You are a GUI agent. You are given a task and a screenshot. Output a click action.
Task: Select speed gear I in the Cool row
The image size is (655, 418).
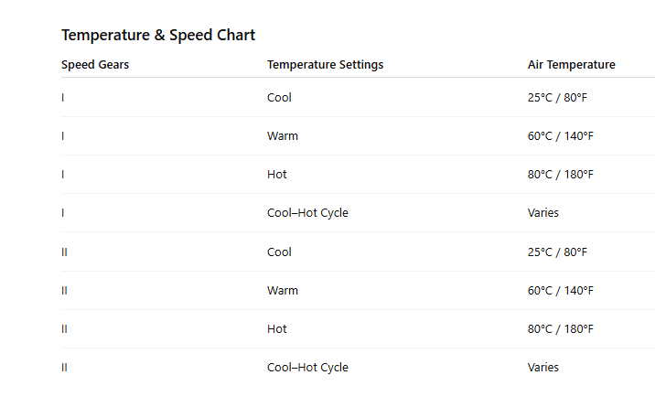click(x=63, y=98)
